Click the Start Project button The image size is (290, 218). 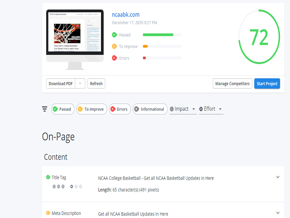267,84
